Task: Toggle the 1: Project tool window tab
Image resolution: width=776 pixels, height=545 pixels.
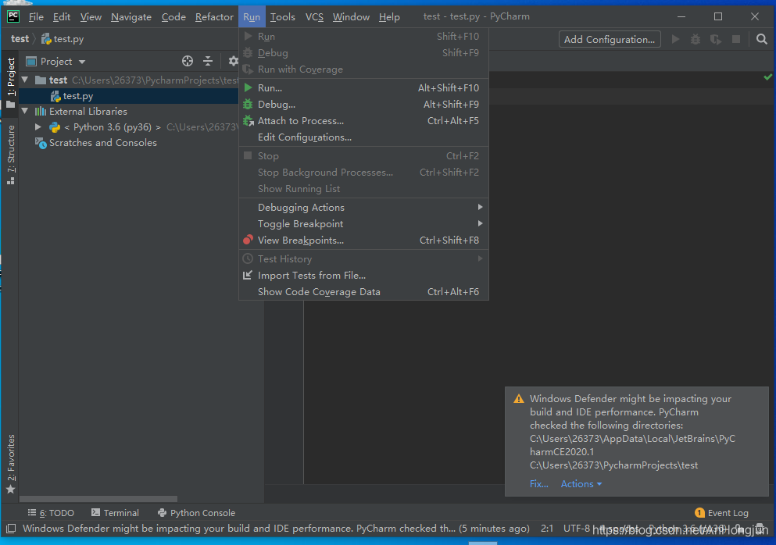Action: tap(10, 83)
